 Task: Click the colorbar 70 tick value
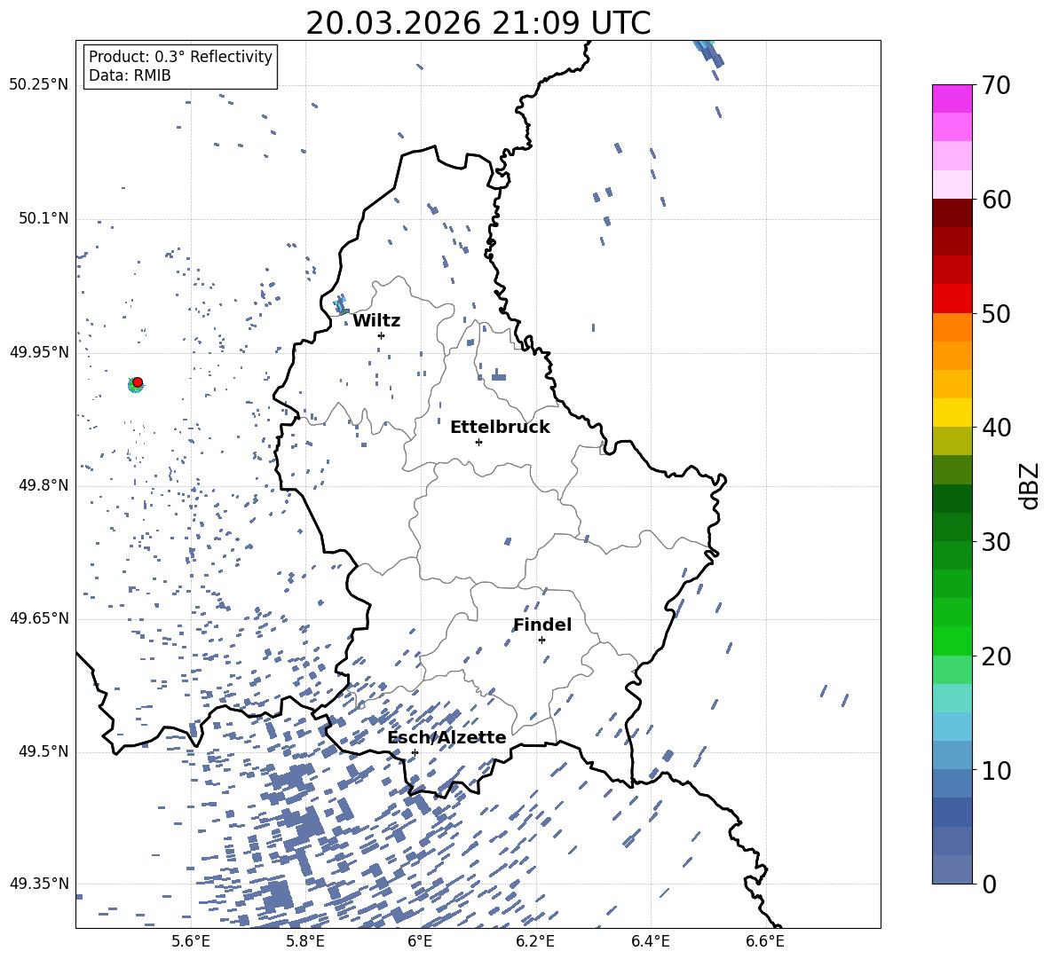point(996,85)
